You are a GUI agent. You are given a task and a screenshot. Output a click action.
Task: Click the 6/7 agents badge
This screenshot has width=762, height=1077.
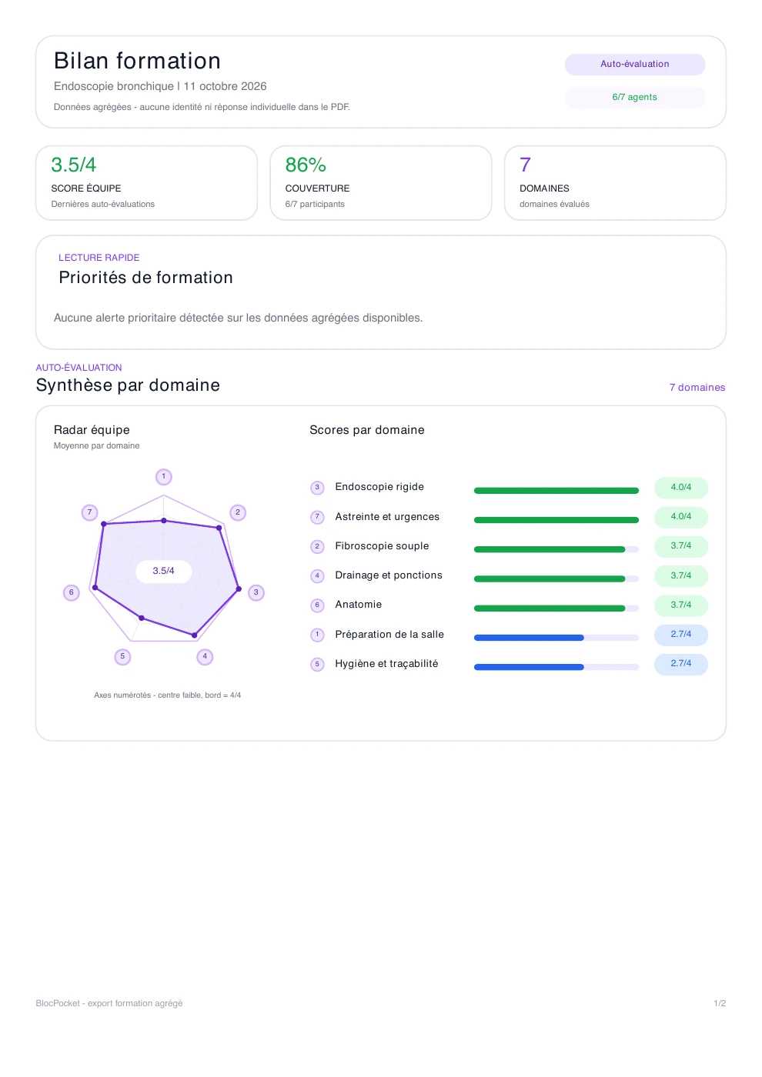635,98
